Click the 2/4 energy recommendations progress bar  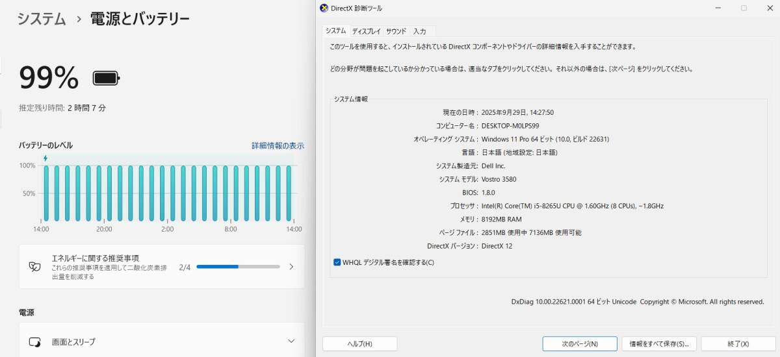point(238,267)
